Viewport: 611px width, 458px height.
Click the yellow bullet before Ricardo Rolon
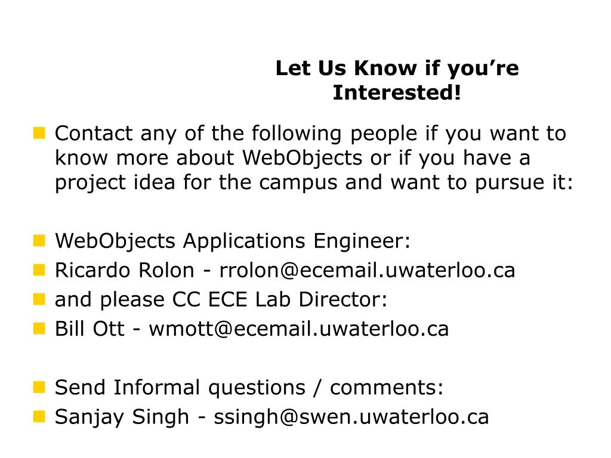pyautogui.click(x=39, y=270)
